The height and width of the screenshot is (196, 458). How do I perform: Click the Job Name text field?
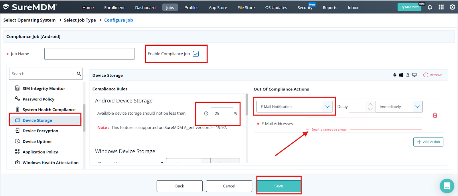[89, 54]
